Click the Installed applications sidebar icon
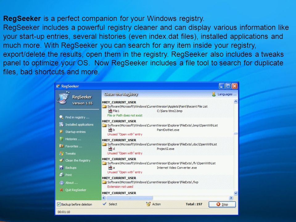 click(61, 124)
